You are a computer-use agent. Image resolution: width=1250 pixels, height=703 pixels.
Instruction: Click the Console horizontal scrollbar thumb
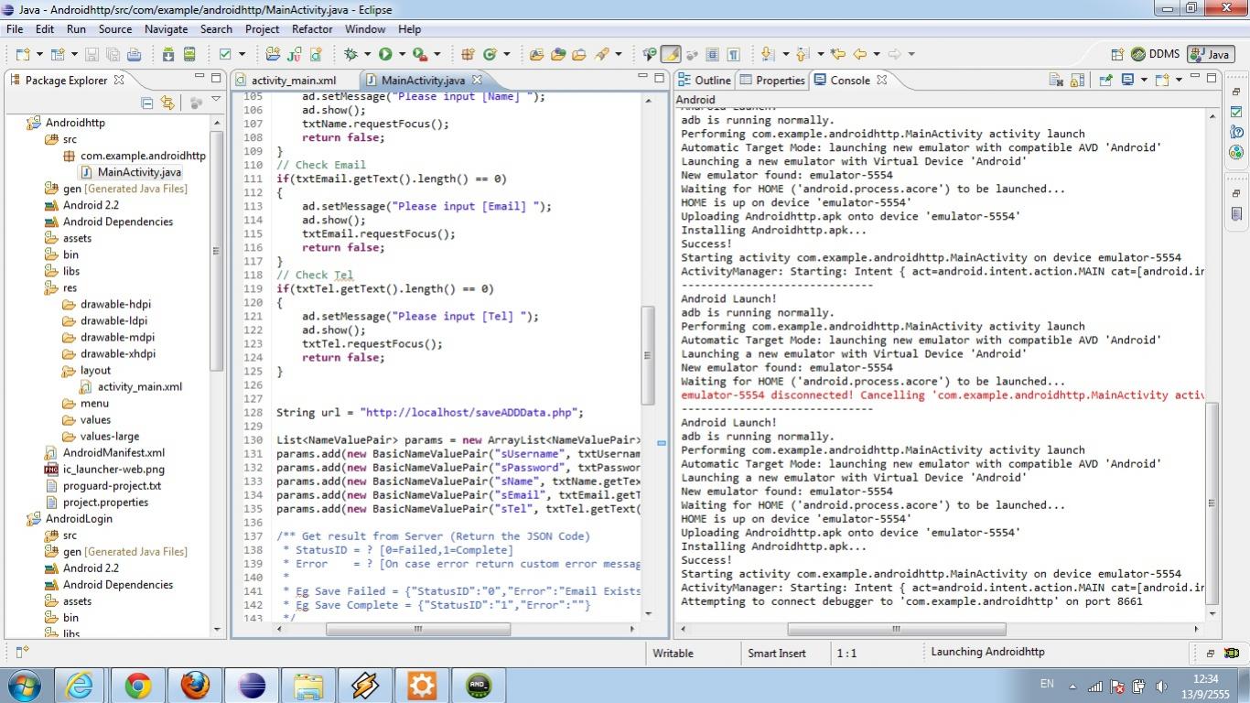click(897, 629)
